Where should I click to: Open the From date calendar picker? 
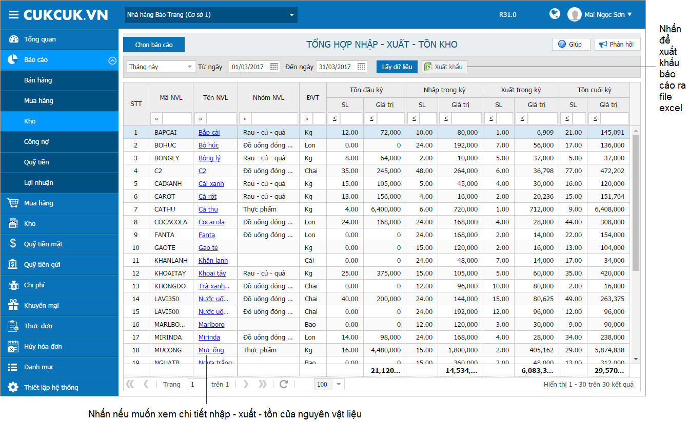274,67
